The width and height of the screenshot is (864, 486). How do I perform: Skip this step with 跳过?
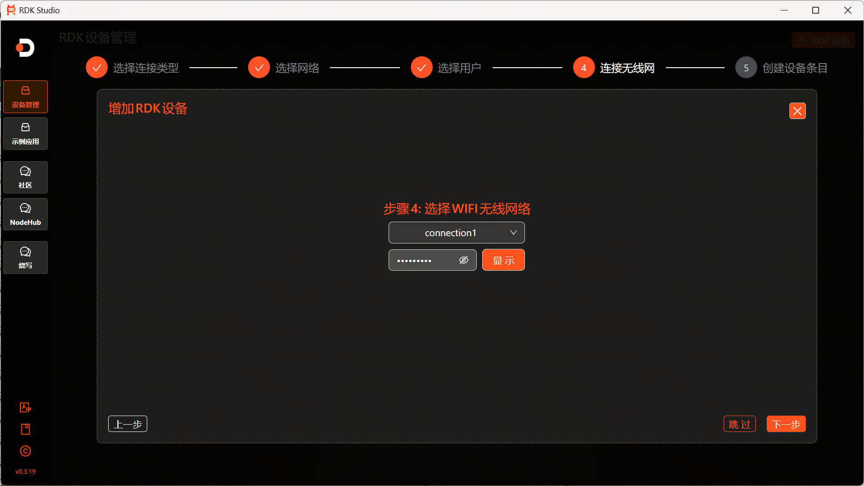pos(739,424)
